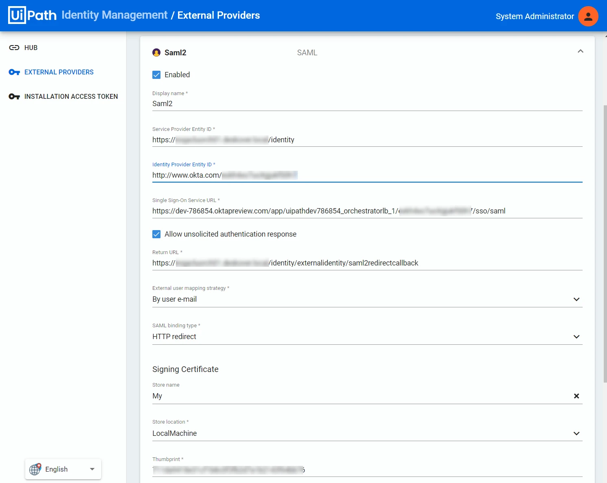Clear the Store name field with X
The image size is (607, 483).
(576, 396)
